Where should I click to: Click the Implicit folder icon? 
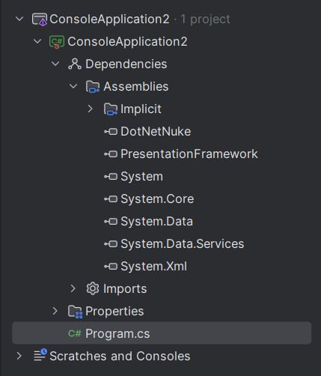click(x=111, y=109)
